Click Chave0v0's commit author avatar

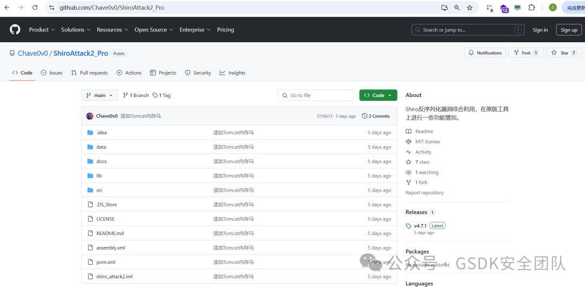click(x=89, y=116)
